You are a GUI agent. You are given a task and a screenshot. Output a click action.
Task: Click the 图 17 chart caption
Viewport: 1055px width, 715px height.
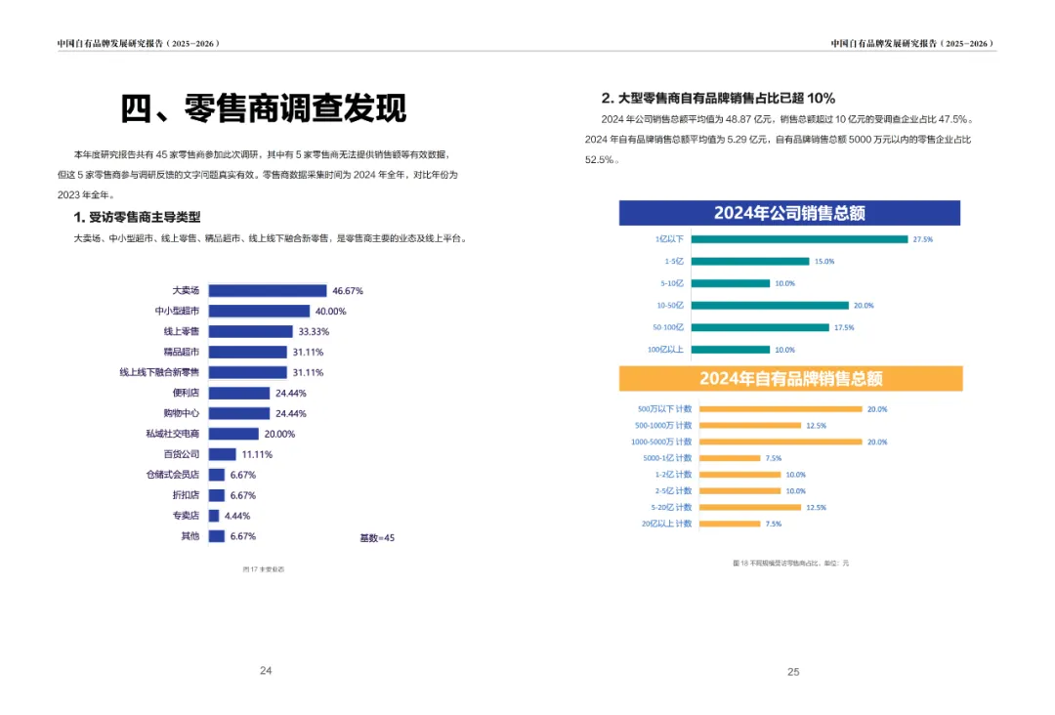pyautogui.click(x=264, y=569)
